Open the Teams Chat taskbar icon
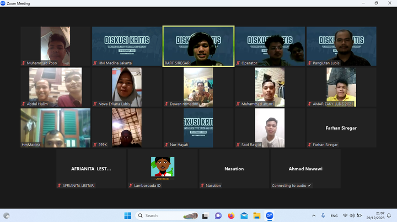The width and height of the screenshot is (397, 222). 218,215
